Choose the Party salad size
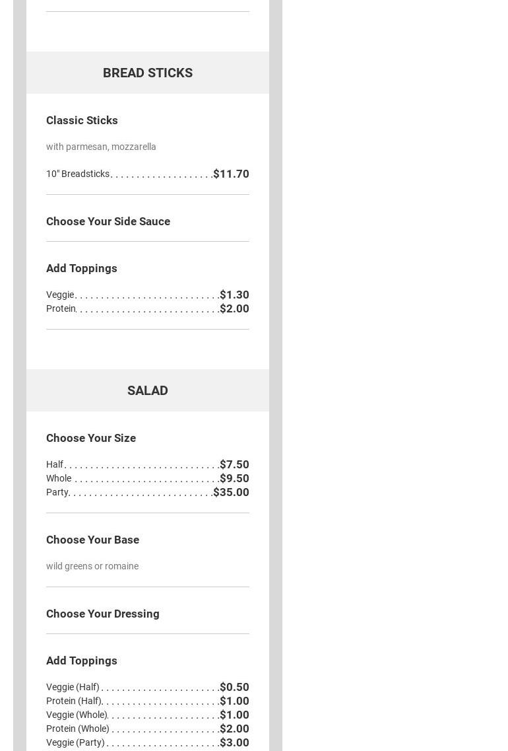 point(57,492)
